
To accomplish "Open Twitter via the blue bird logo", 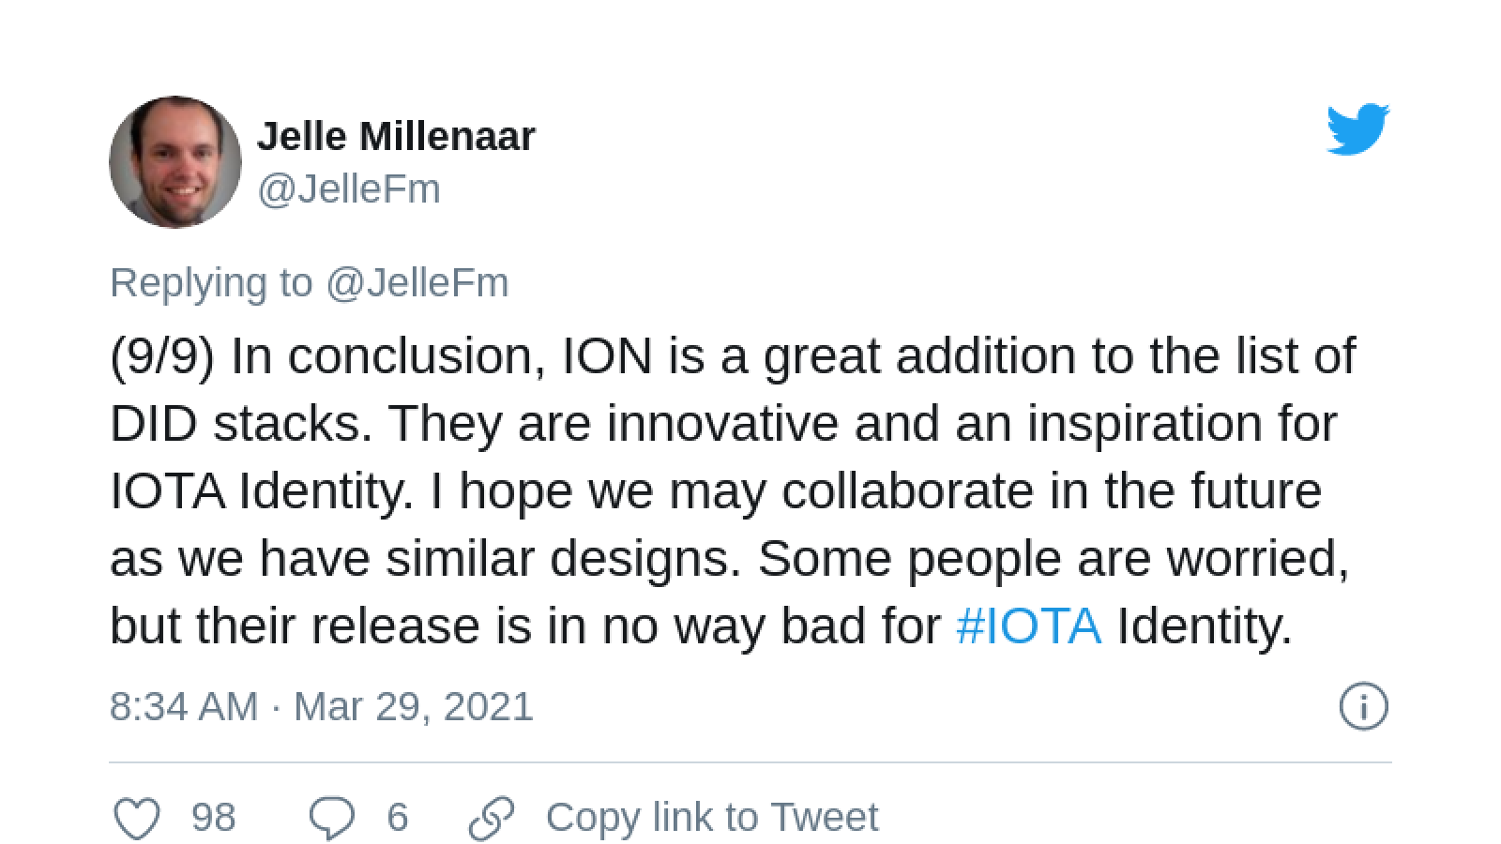I will tap(1357, 129).
